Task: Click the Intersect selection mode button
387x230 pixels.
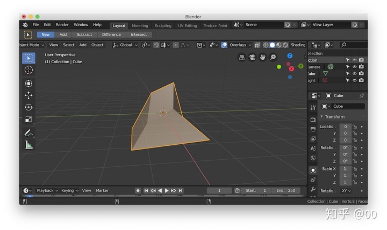Action: tap(139, 35)
